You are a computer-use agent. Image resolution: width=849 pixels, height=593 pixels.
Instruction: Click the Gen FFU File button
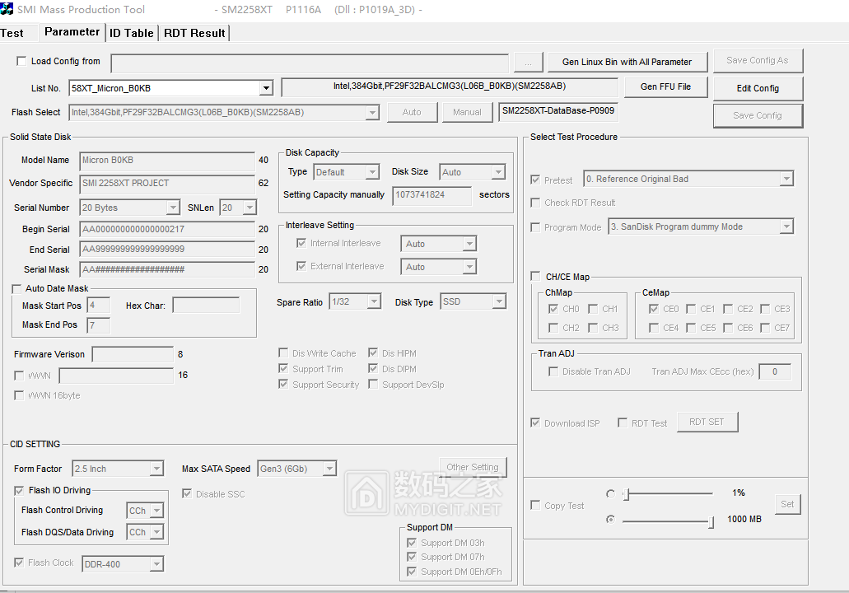click(665, 86)
